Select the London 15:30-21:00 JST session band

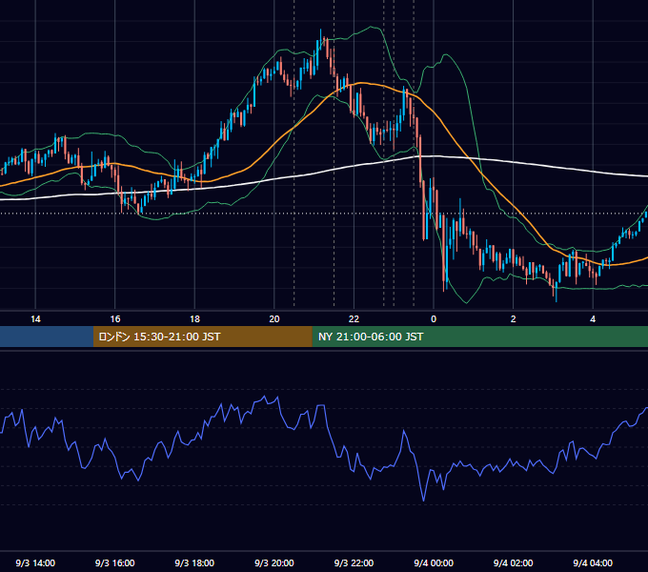[x=202, y=337]
